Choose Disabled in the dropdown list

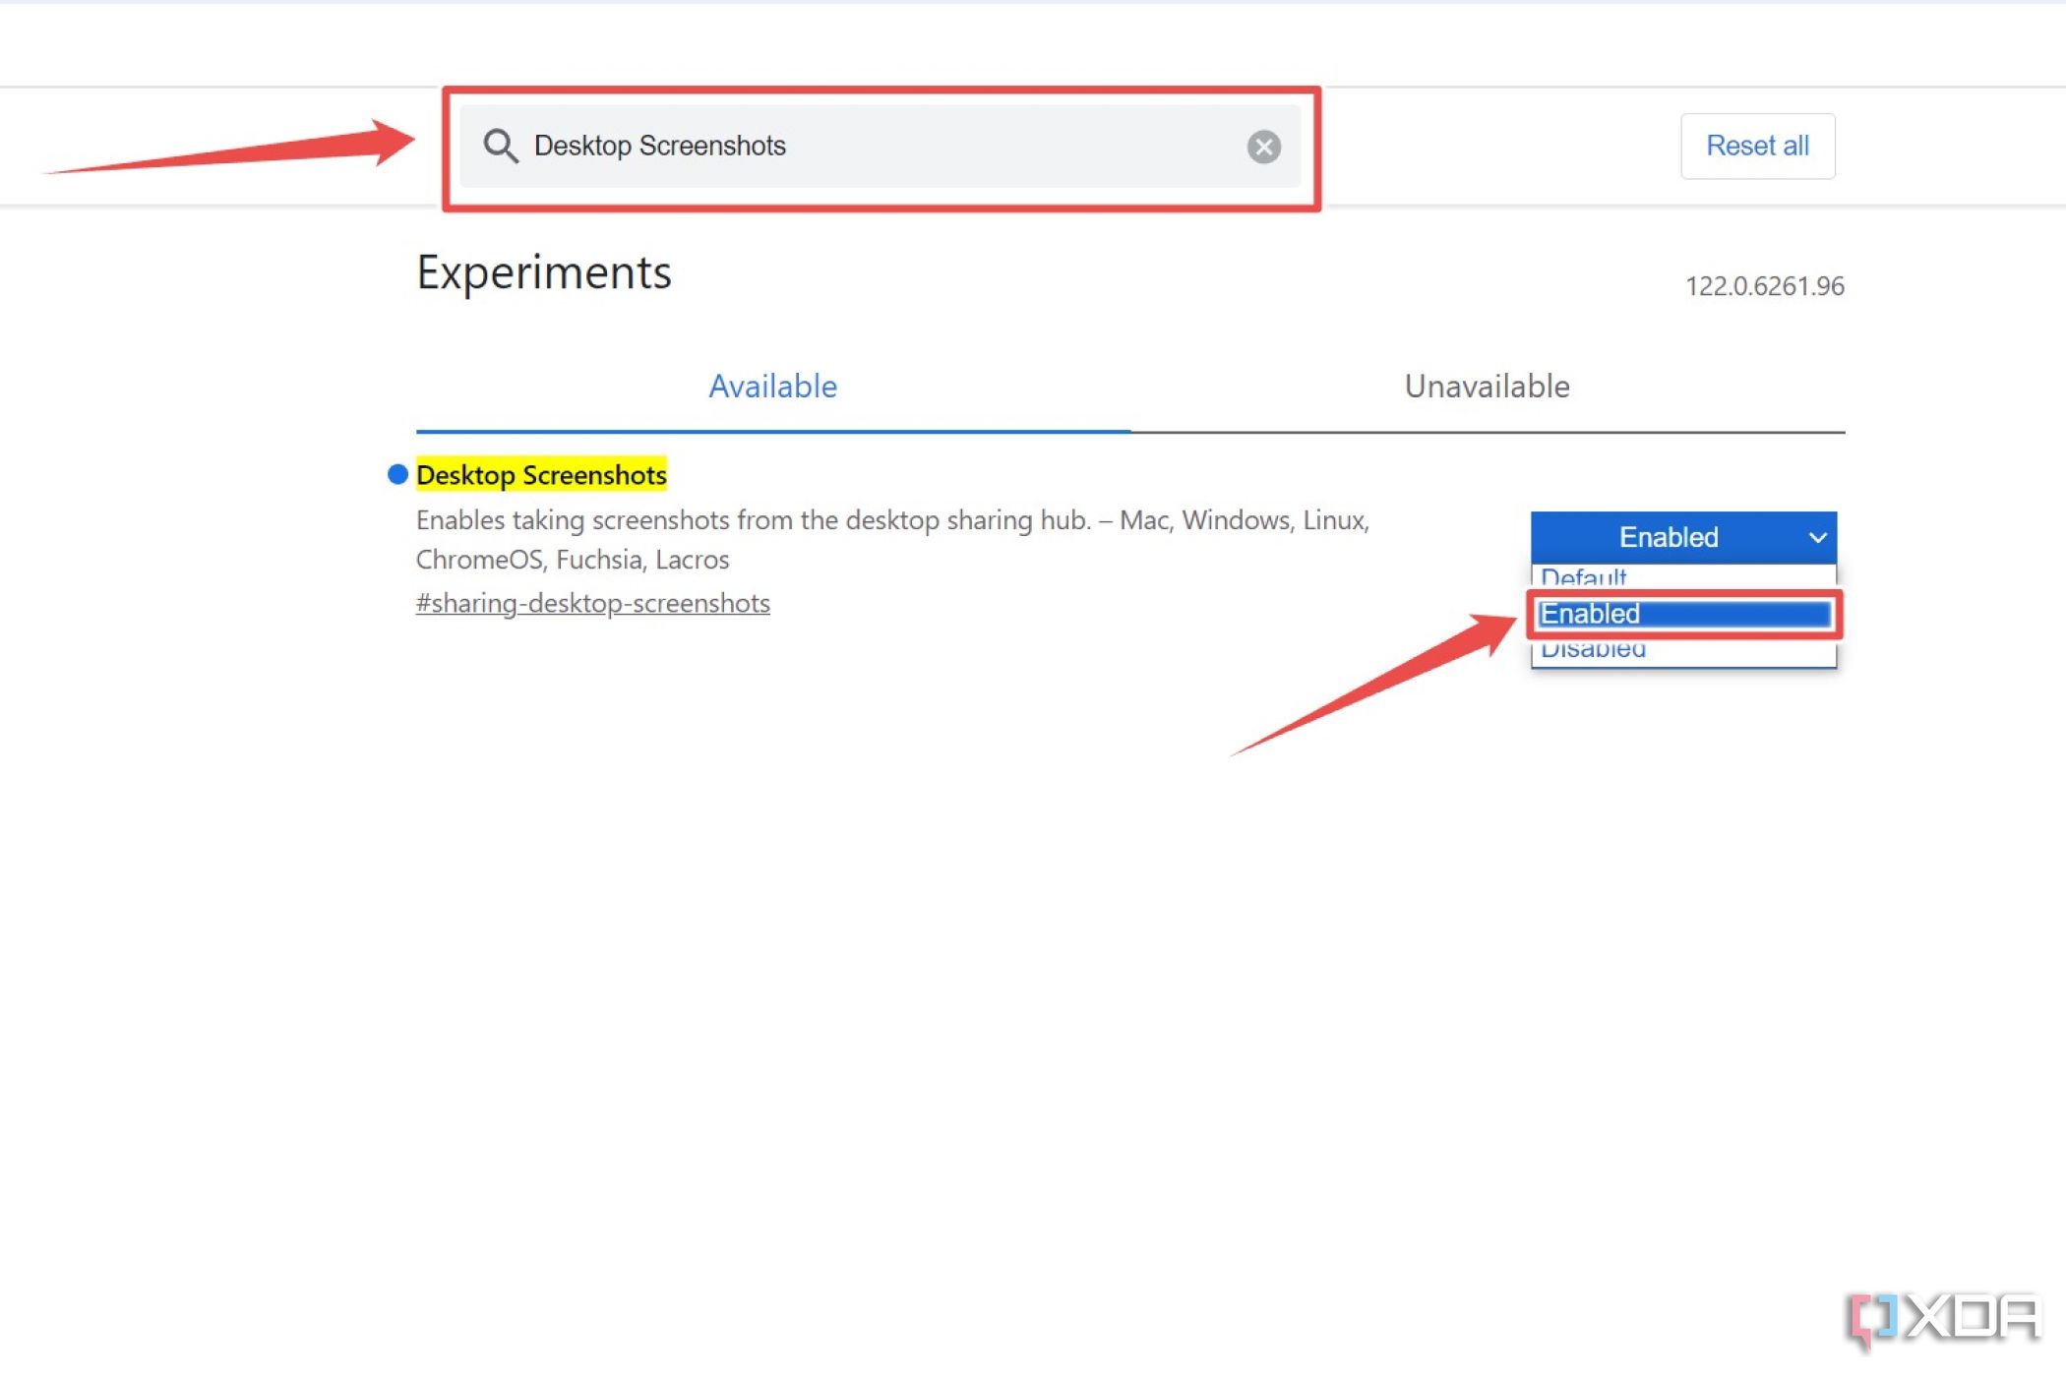pos(1683,652)
